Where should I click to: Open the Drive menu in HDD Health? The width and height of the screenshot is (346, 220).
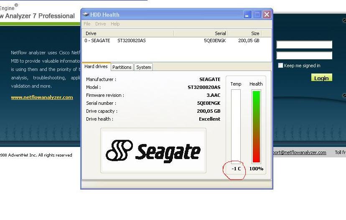tap(100, 24)
